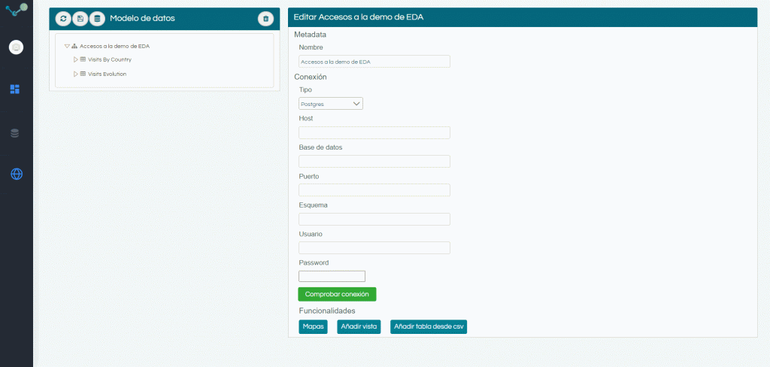Screen dimensions: 770x367
Task: Click the Metadata section label
Action: click(310, 35)
